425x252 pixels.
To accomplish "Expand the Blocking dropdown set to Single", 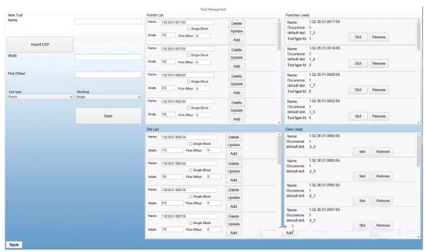I will [108, 97].
